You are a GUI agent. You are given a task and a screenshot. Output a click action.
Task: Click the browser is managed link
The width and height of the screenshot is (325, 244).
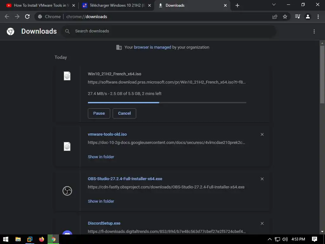point(152,47)
